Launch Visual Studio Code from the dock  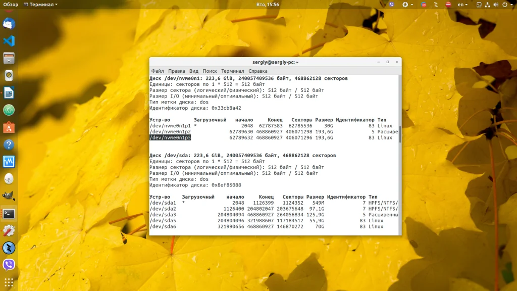[9, 41]
